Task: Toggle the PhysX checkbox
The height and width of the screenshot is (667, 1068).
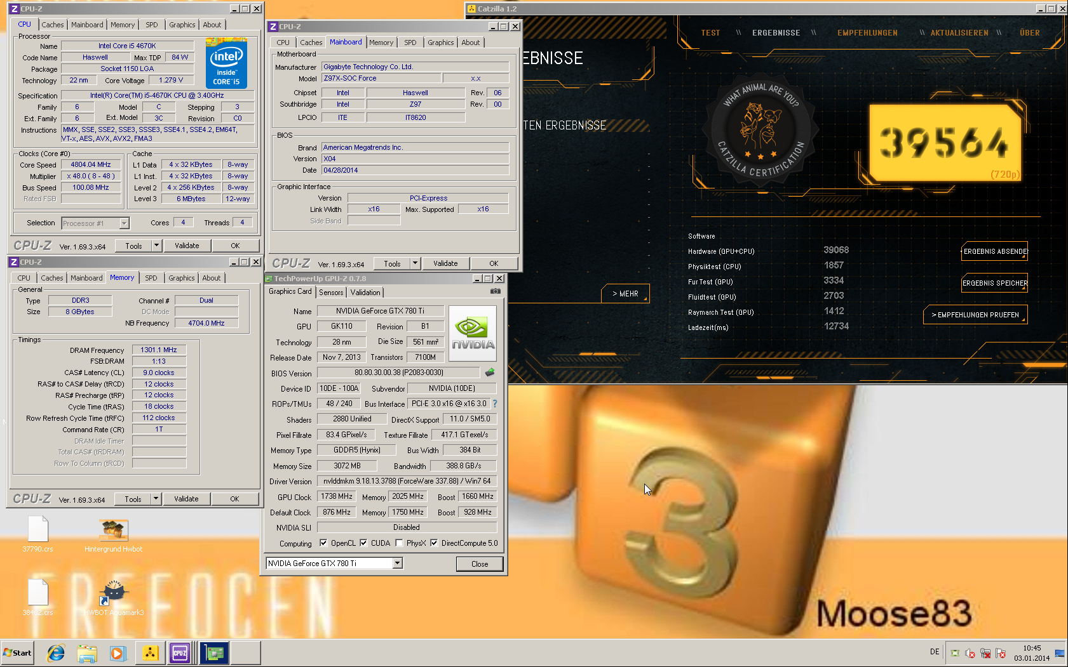Action: point(399,543)
